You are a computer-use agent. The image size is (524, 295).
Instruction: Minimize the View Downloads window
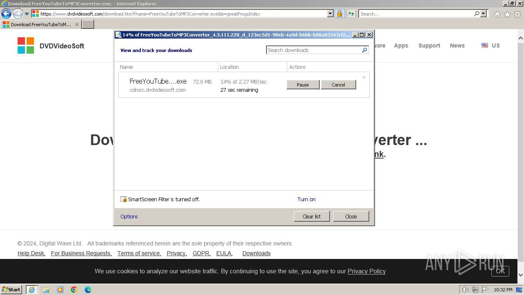click(355, 35)
